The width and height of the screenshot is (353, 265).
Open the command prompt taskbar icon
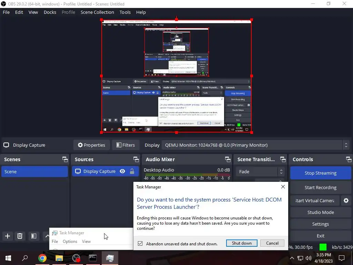pos(93,258)
